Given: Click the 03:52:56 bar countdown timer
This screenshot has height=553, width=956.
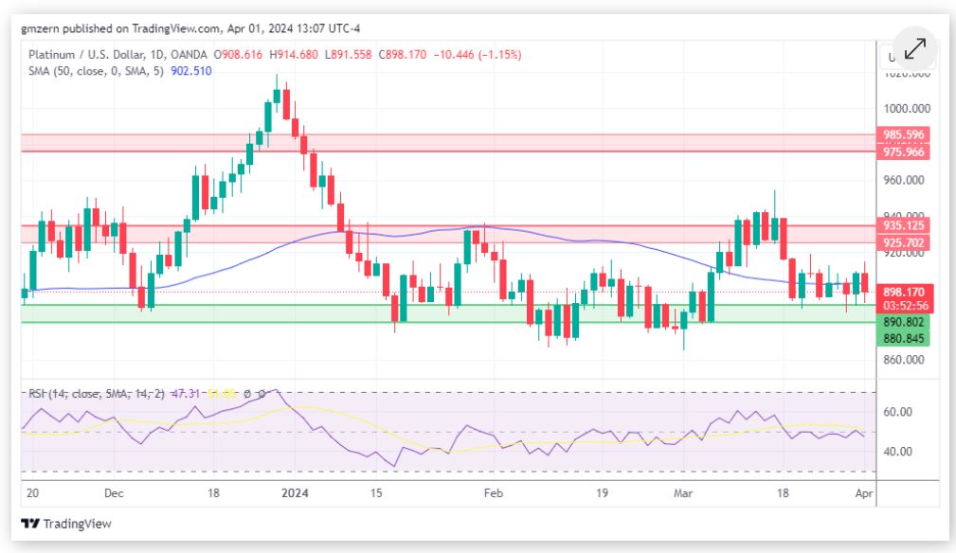Looking at the screenshot, I should pyautogui.click(x=903, y=307).
